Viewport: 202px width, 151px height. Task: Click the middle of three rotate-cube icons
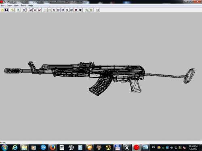click(35, 10)
